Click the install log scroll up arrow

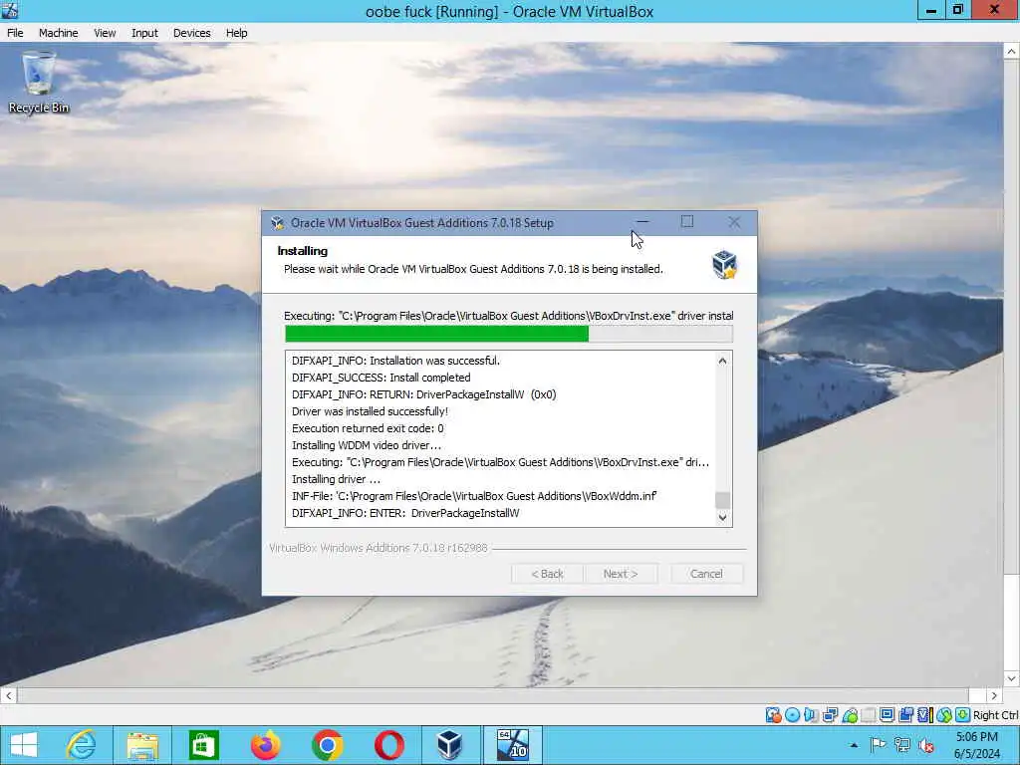[722, 361]
